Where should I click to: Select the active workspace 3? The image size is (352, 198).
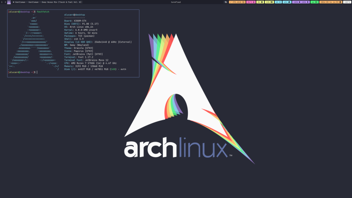[9, 2]
